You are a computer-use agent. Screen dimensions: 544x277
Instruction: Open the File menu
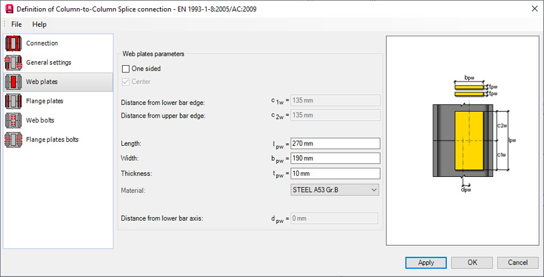click(16, 24)
